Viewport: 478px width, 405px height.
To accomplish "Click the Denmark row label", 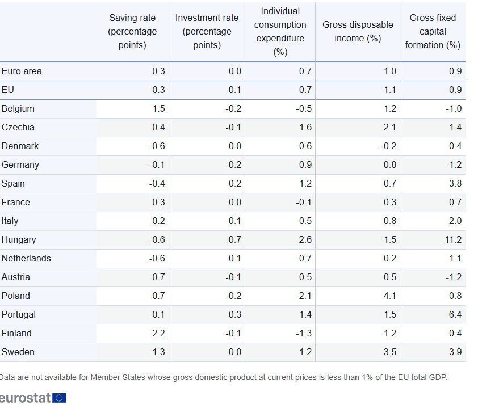I will (x=20, y=146).
